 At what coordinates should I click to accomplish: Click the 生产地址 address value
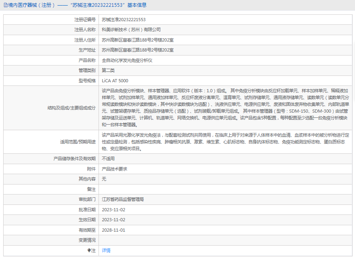coord(138,50)
